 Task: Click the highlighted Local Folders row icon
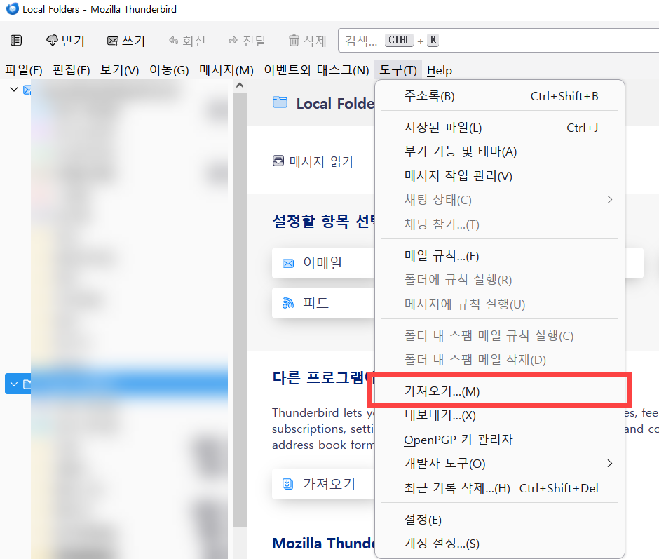coord(27,384)
